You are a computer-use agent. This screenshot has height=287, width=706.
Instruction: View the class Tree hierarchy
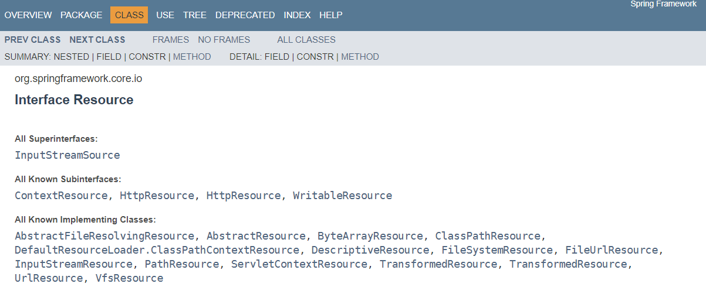tap(194, 15)
